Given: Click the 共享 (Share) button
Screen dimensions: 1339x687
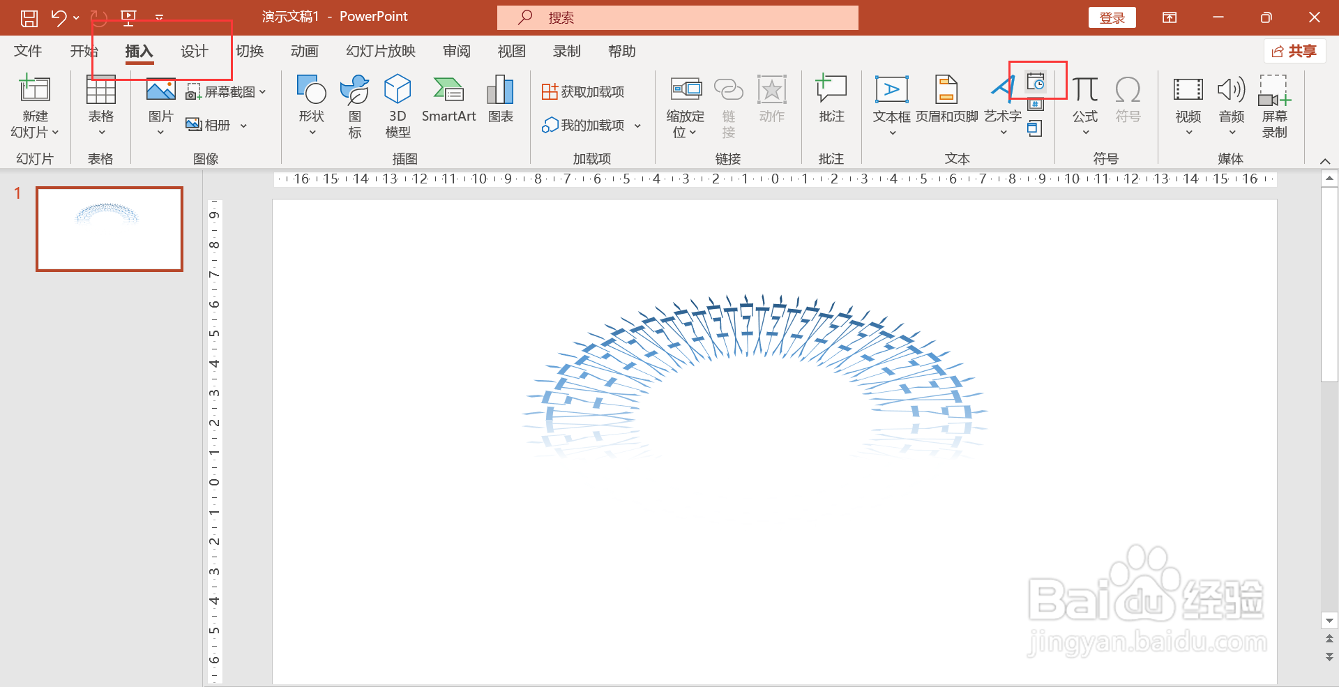Looking at the screenshot, I should (1294, 51).
